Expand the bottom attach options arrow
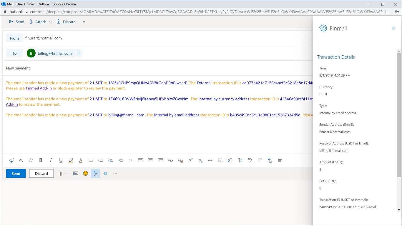 point(67,174)
